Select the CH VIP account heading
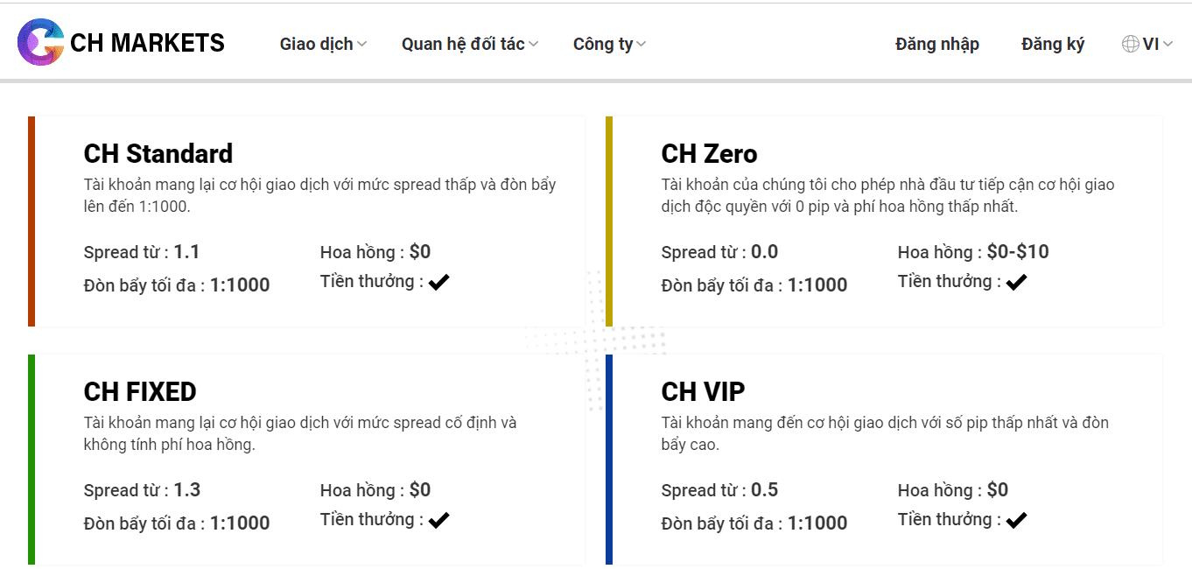 [x=704, y=391]
